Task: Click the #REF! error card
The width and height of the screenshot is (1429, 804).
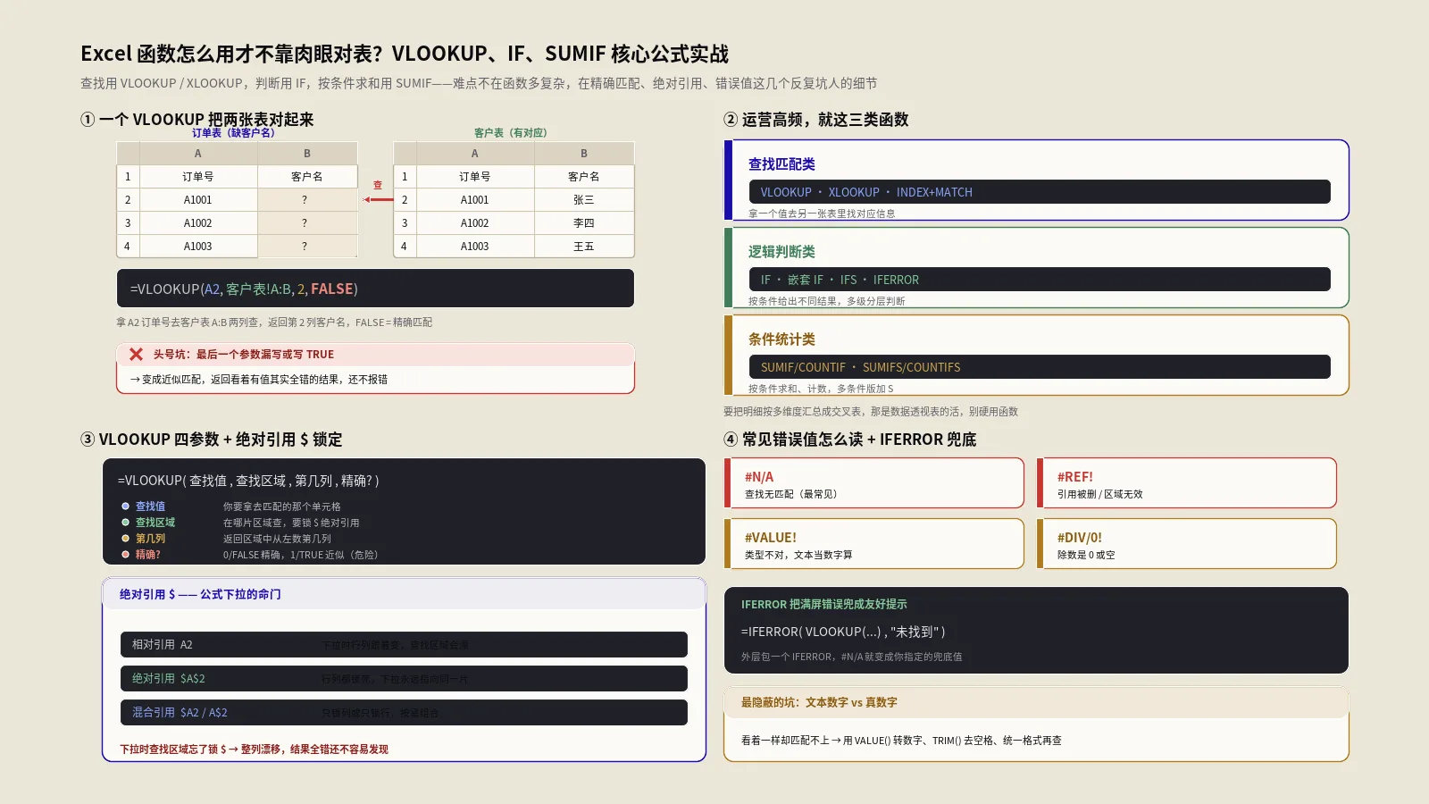Action: click(x=1186, y=483)
